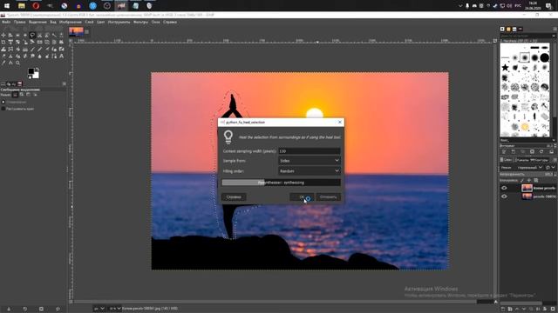558x313 pixels.
Task: Reset colors to default black and white
Action: coord(30,77)
